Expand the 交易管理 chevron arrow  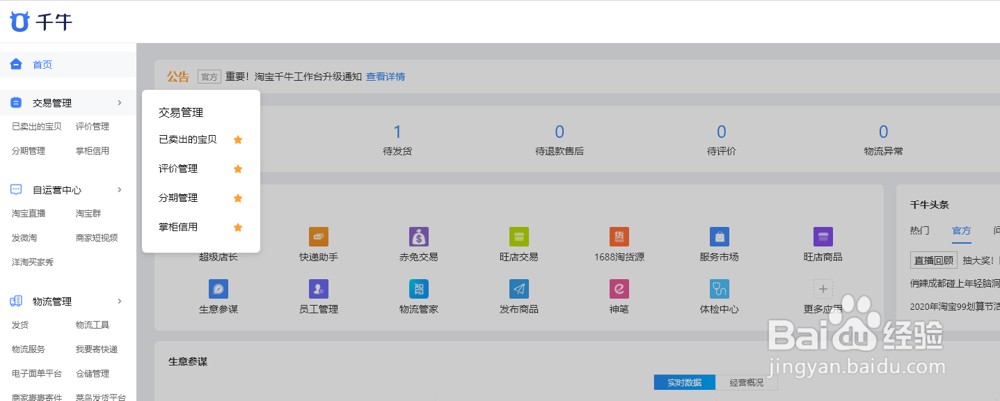pyautogui.click(x=120, y=102)
